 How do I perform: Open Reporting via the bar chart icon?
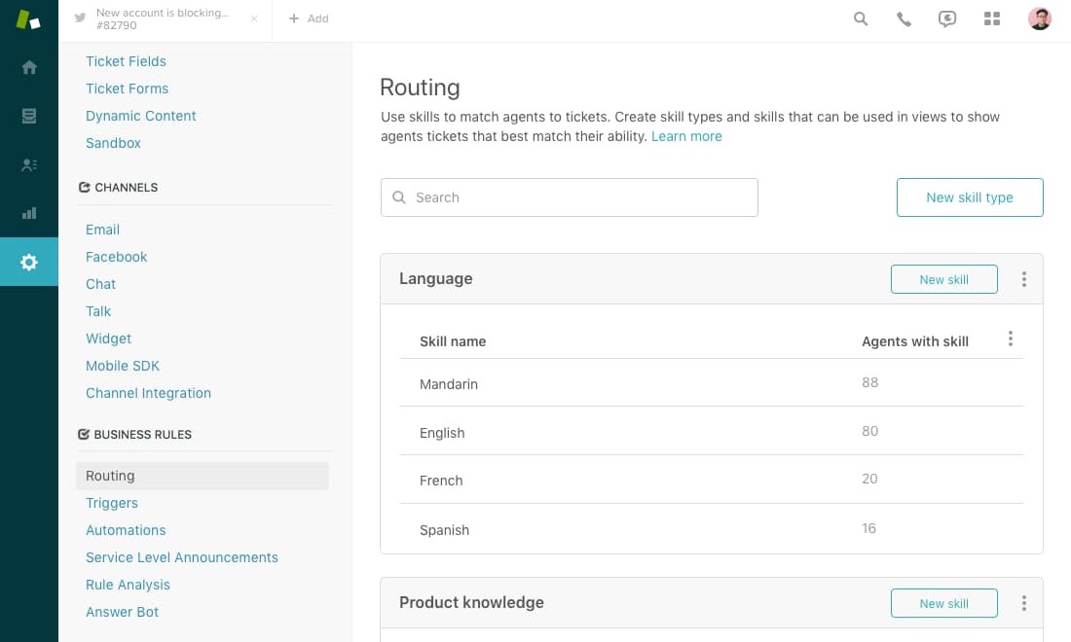28,213
